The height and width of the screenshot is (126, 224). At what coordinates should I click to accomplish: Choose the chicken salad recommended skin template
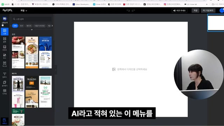click(32, 52)
